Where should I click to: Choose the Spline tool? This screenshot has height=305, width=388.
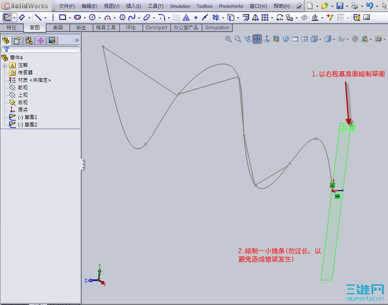tap(132, 17)
